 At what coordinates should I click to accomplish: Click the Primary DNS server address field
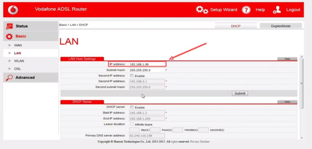click(x=147, y=136)
